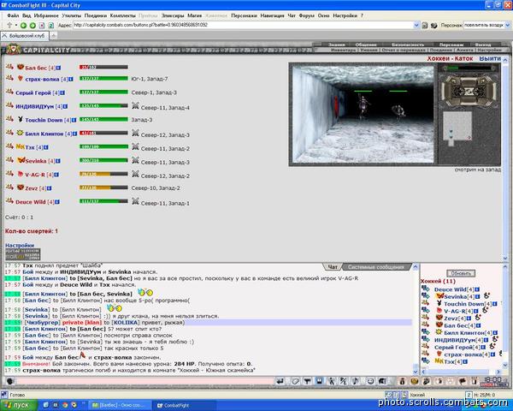Click crossed swords icon in Deuce Wild row
This screenshot has height=411, width=513.
point(135,201)
